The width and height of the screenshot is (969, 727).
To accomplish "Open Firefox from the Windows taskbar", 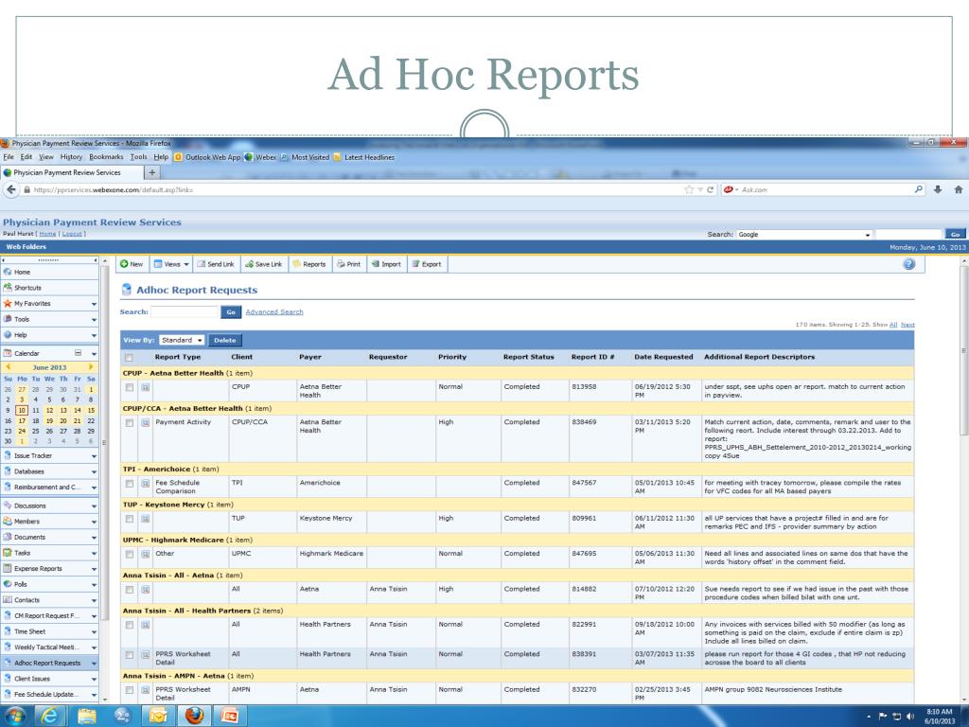I will [x=194, y=716].
